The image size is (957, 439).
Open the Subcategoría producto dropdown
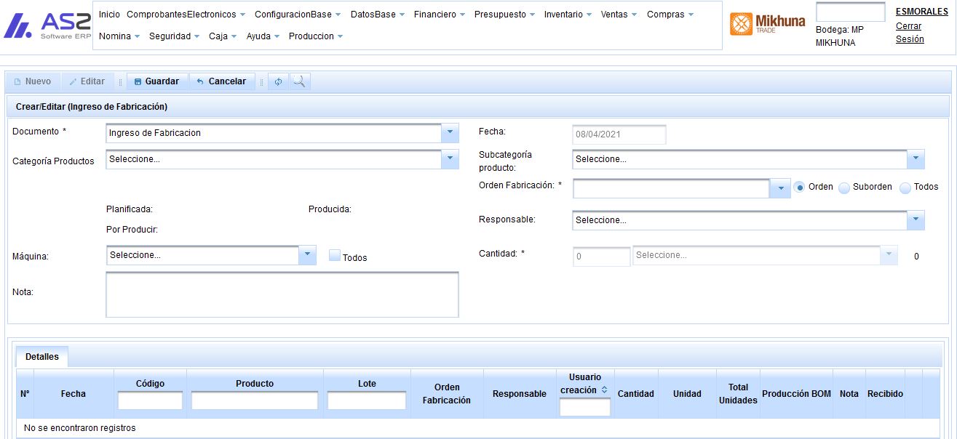click(x=915, y=158)
